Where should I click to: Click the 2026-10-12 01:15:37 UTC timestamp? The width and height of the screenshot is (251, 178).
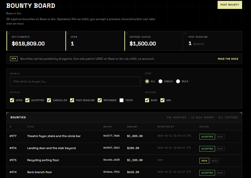click(174, 172)
